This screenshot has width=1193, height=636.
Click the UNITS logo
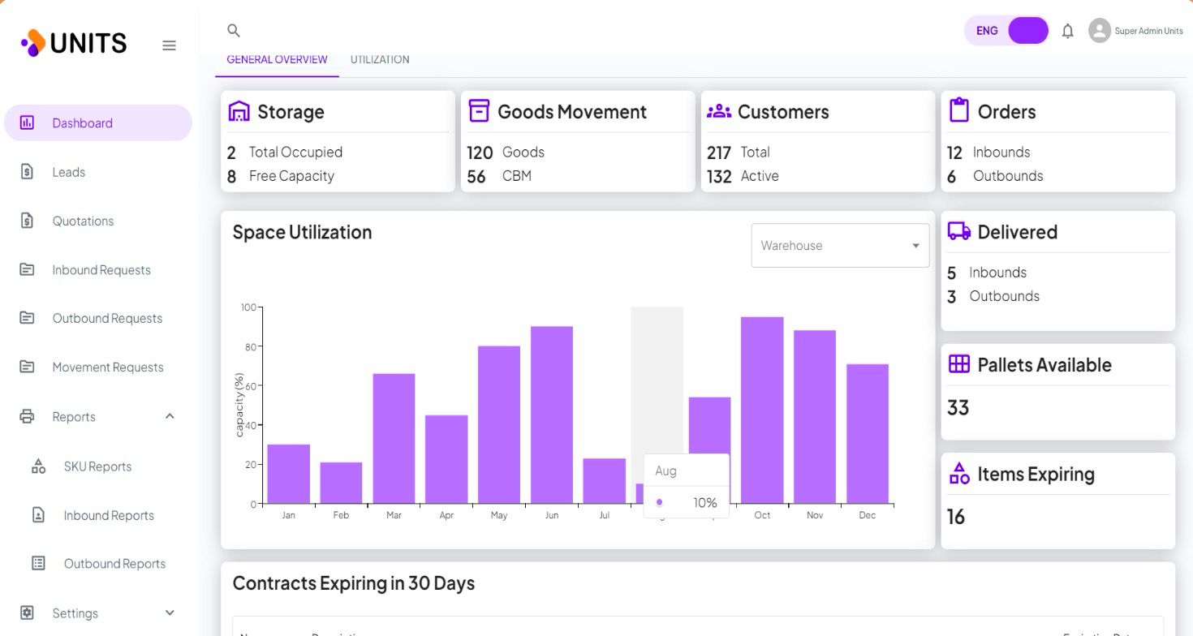(x=74, y=43)
